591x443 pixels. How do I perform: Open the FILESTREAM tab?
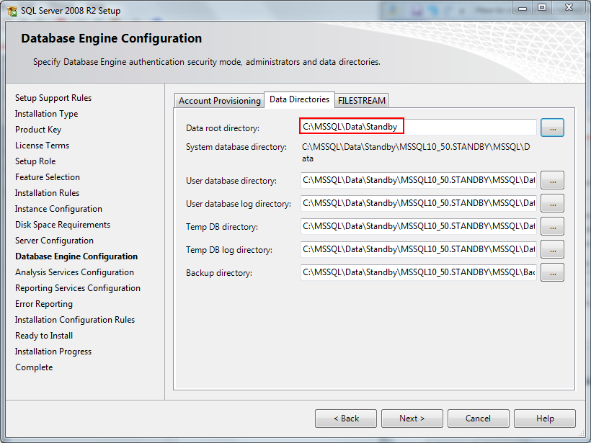tap(362, 101)
